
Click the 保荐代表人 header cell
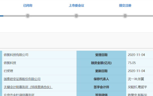[x=101, y=79]
